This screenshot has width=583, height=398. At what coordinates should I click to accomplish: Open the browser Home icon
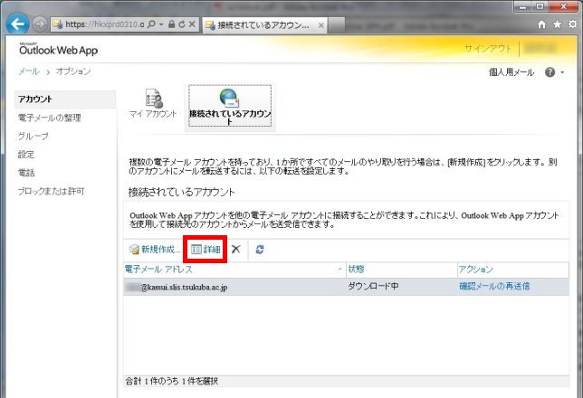click(541, 24)
